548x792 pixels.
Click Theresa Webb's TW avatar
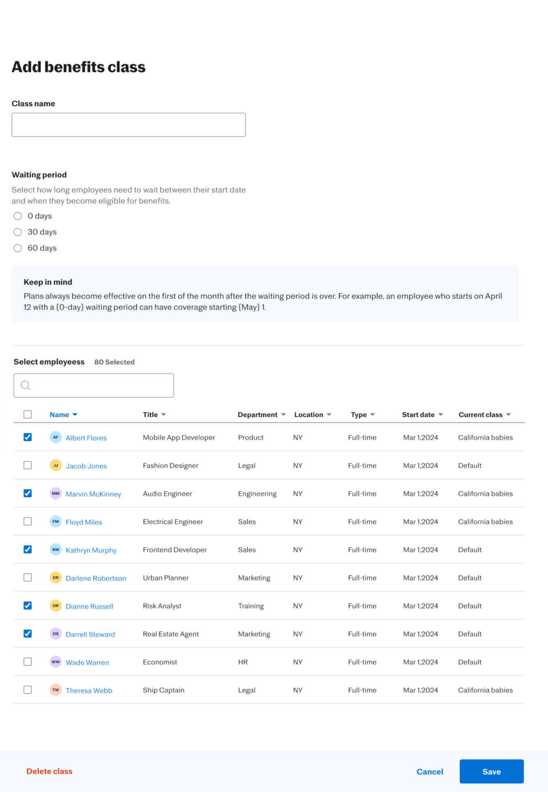[56, 690]
